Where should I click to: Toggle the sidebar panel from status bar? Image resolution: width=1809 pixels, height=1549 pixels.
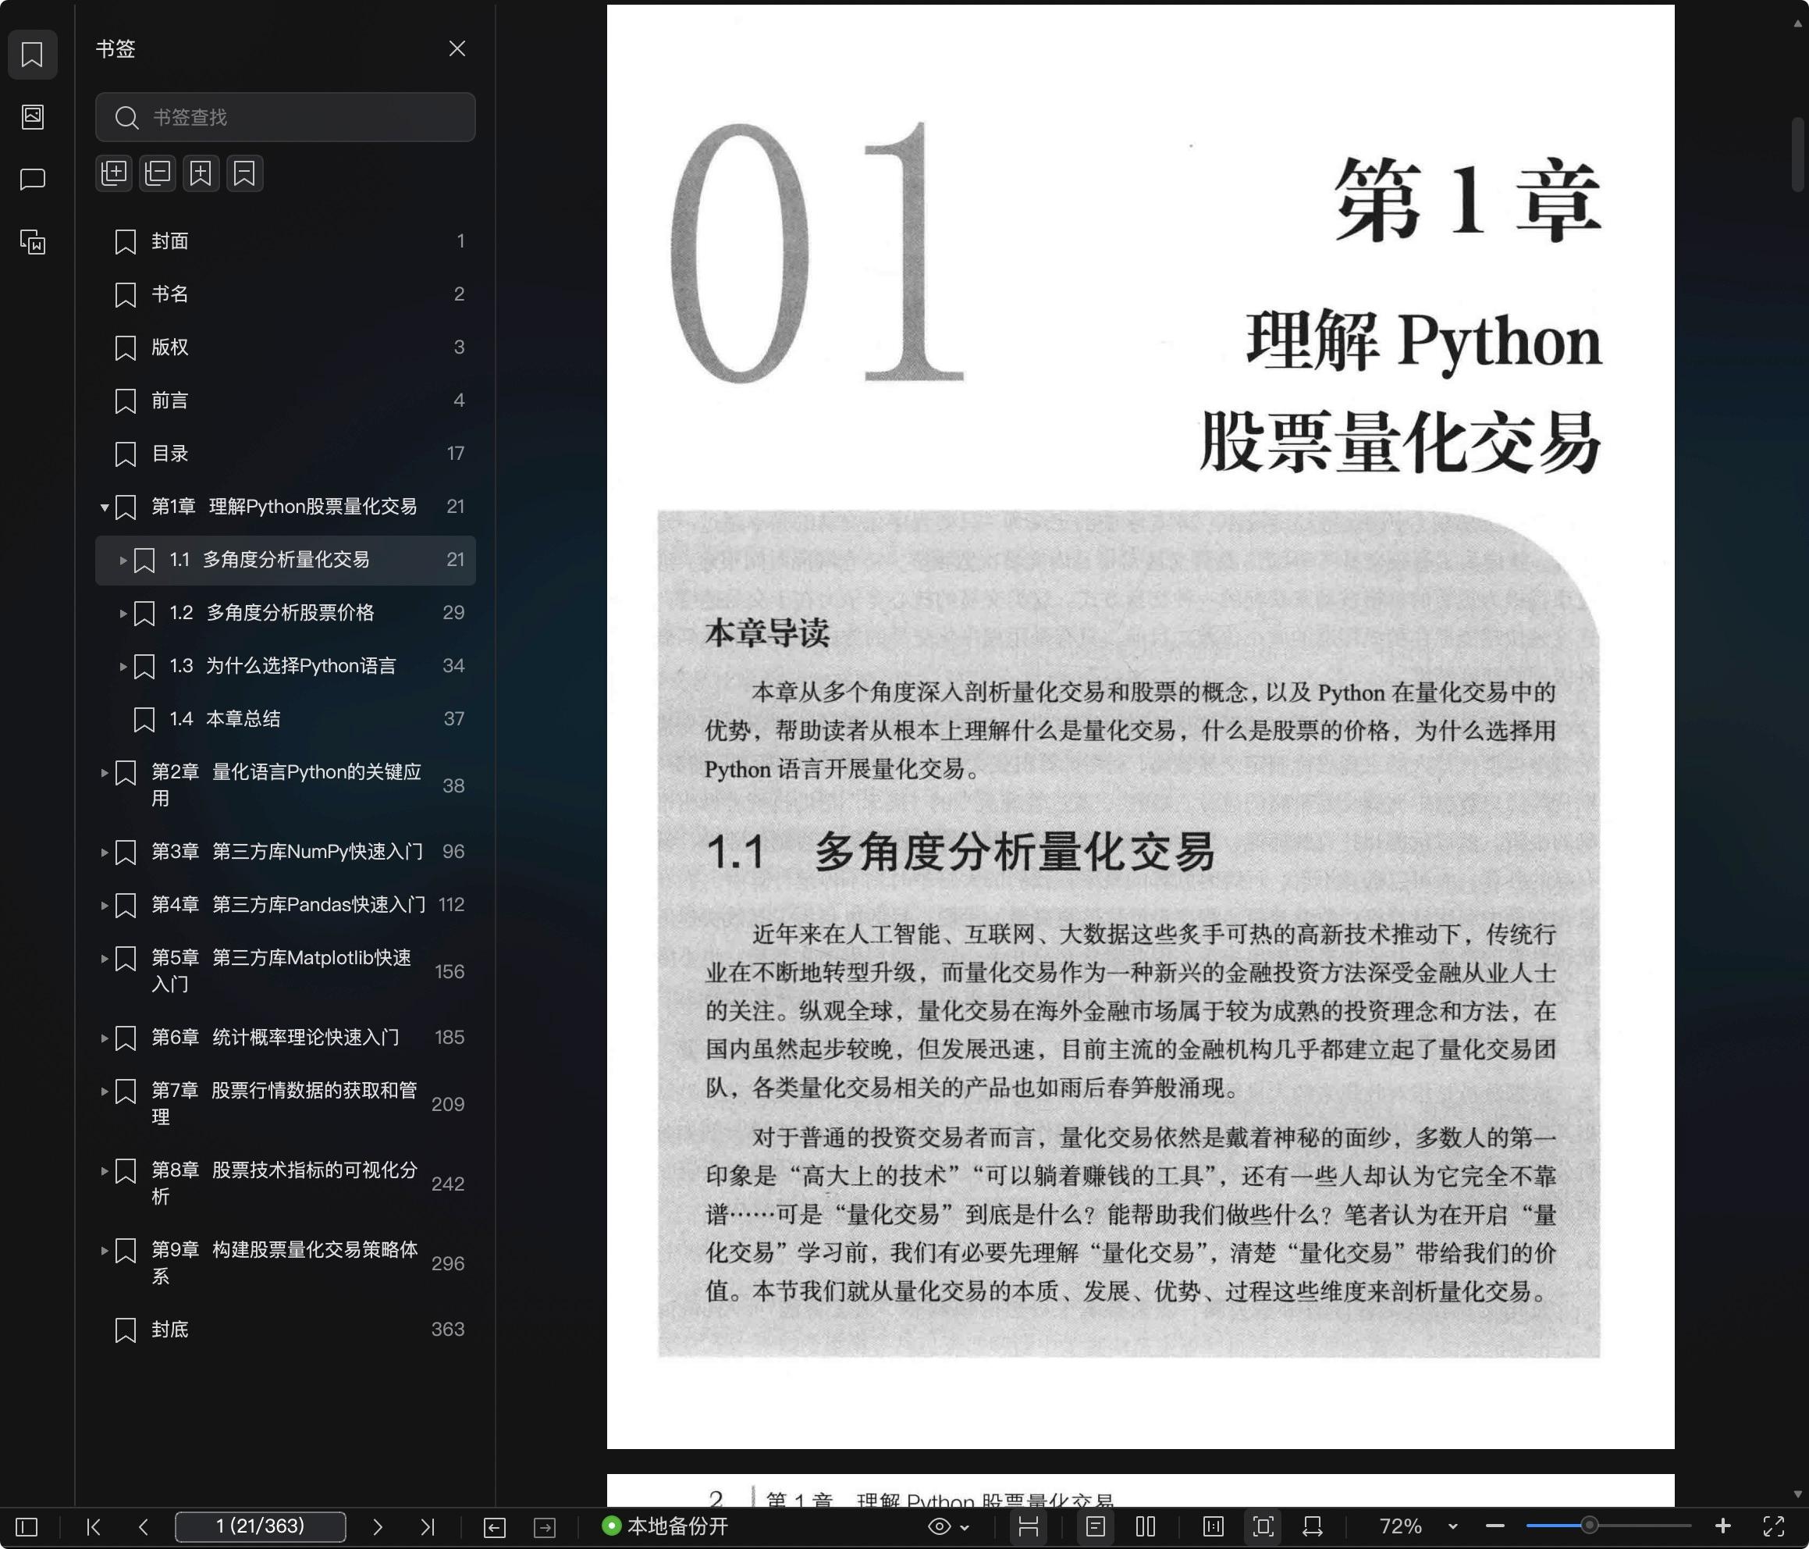point(27,1526)
